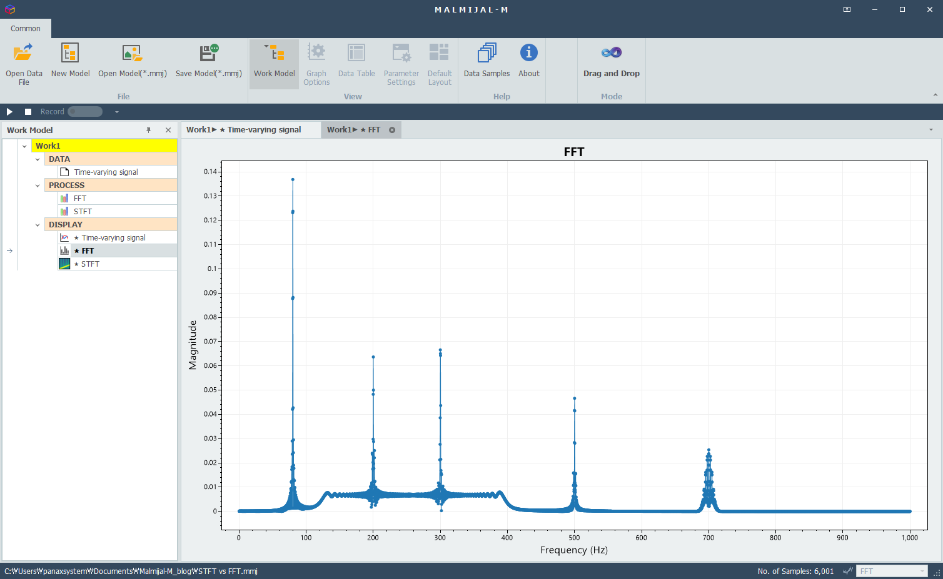Collapse the DISPLAY section
The height and width of the screenshot is (579, 943).
point(38,225)
